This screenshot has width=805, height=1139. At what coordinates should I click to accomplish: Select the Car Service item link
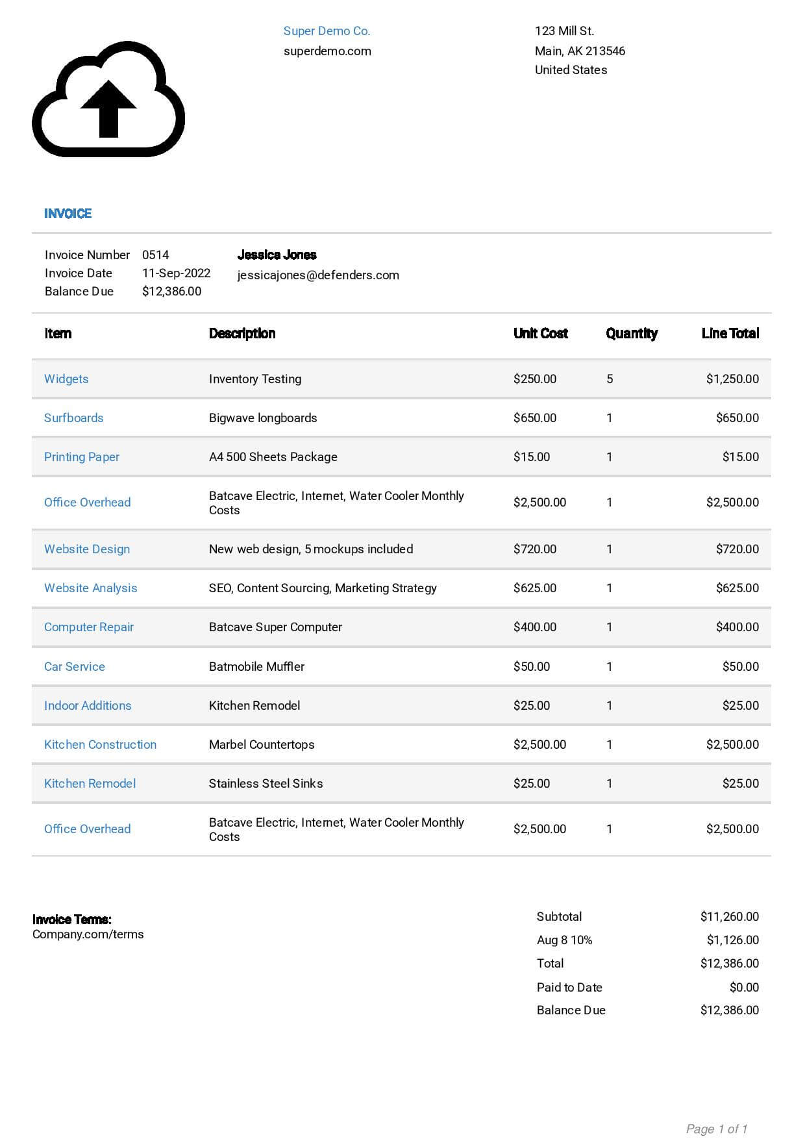75,666
